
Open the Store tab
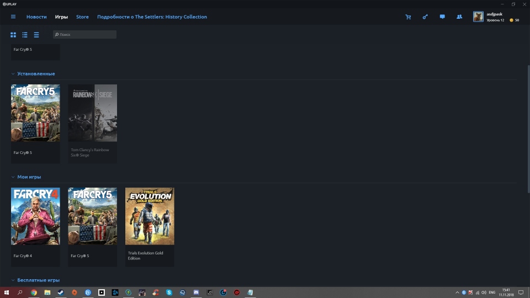[x=82, y=17]
